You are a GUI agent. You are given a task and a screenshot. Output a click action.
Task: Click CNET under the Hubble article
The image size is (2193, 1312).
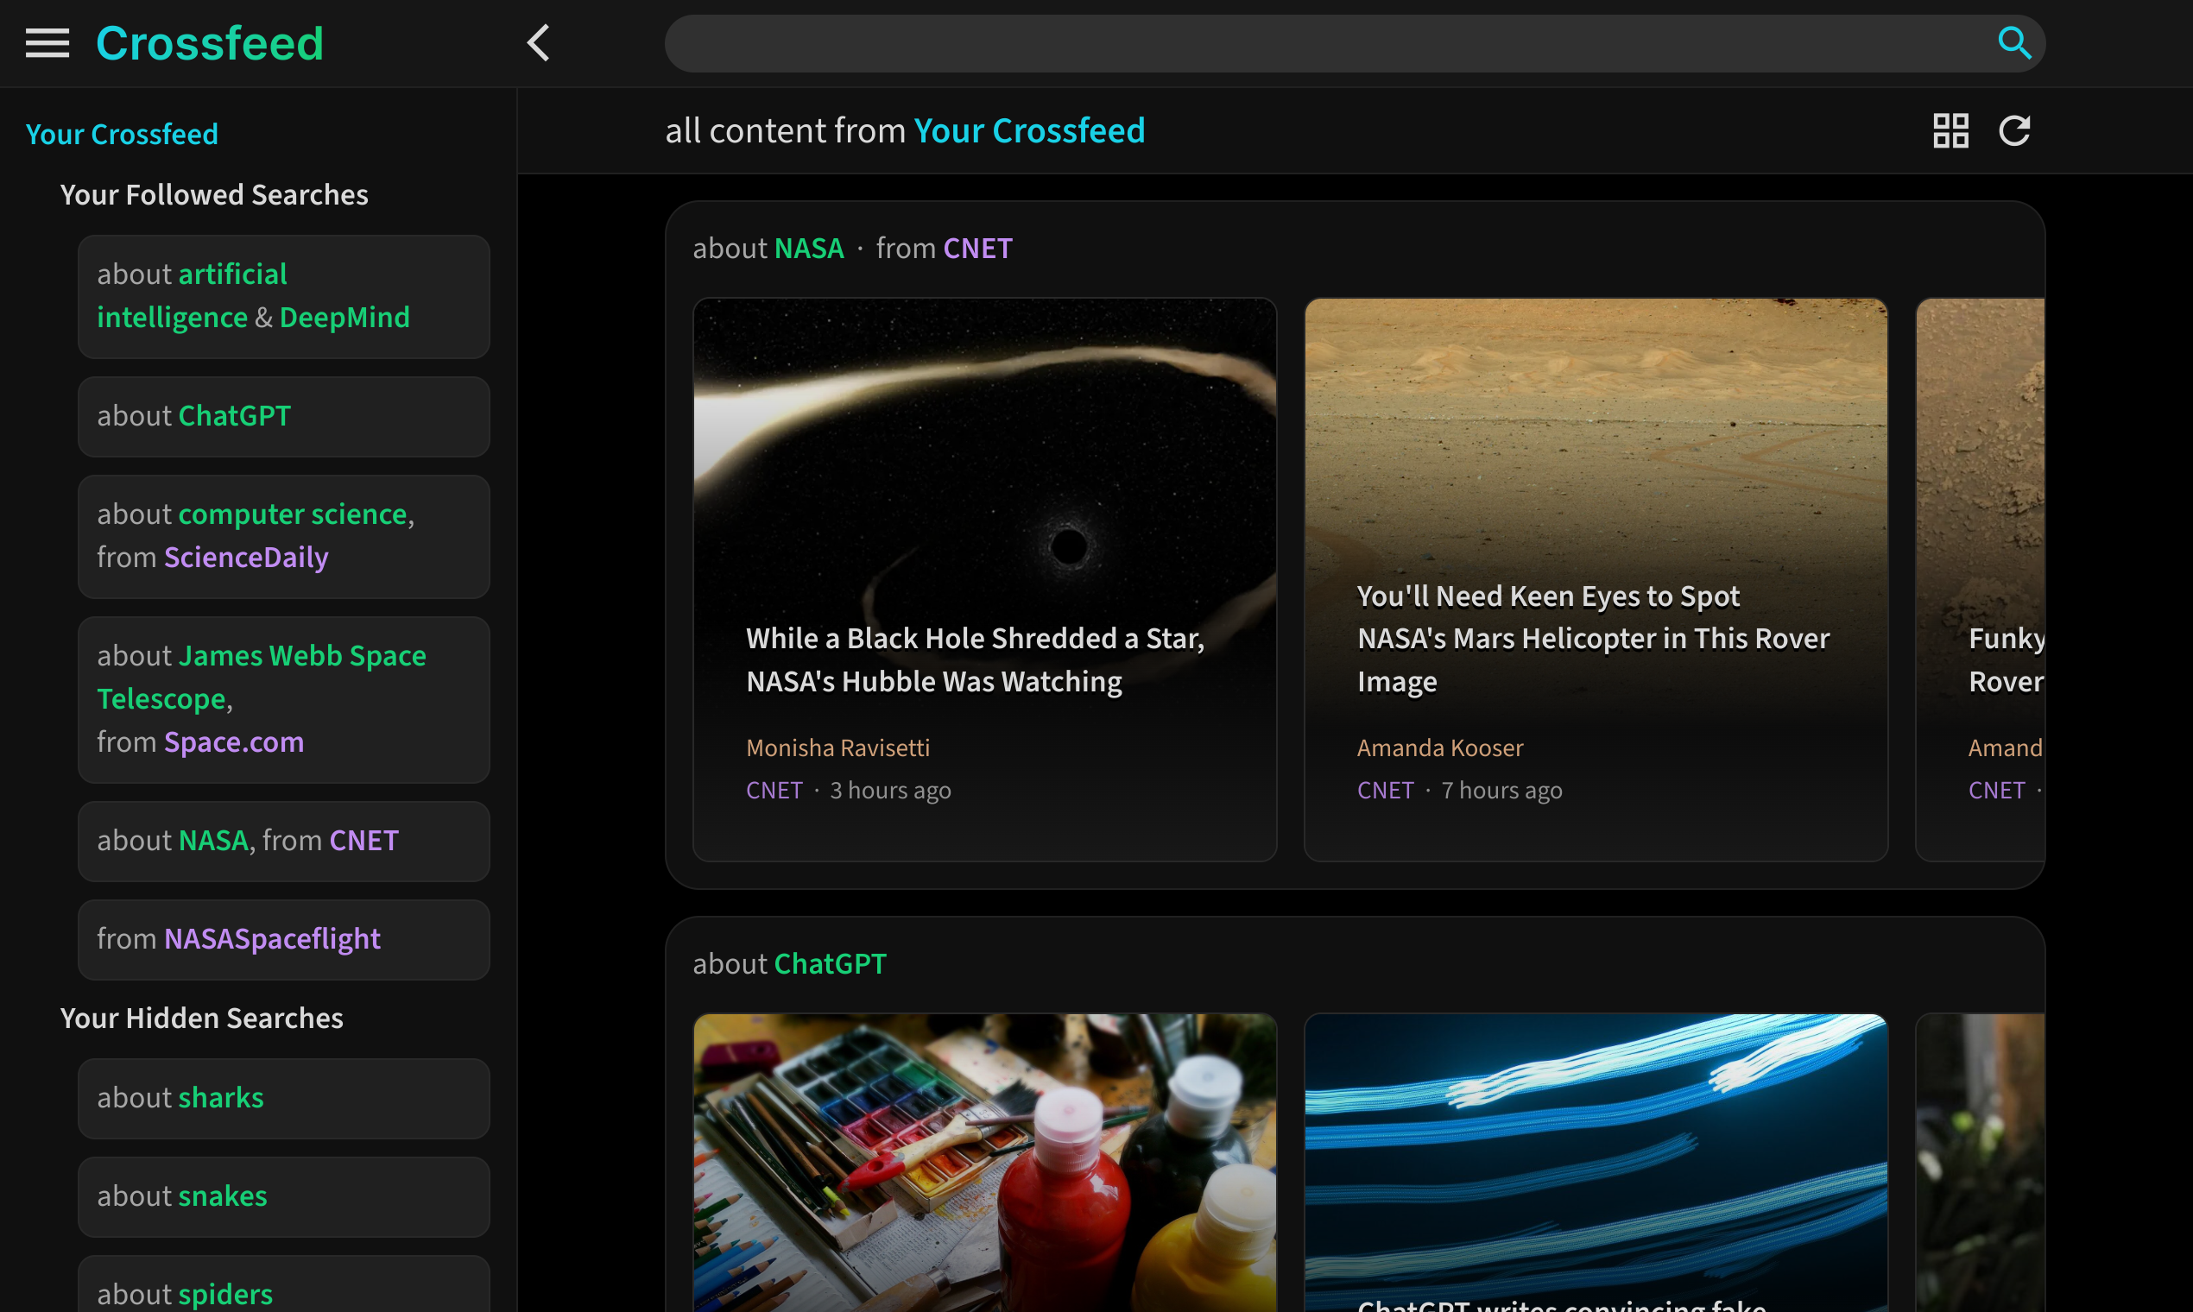(774, 790)
